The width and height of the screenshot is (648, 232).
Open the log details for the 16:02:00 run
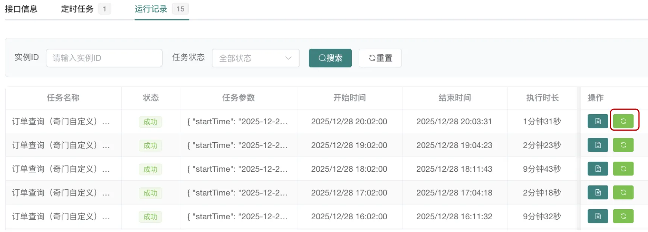[x=598, y=216]
